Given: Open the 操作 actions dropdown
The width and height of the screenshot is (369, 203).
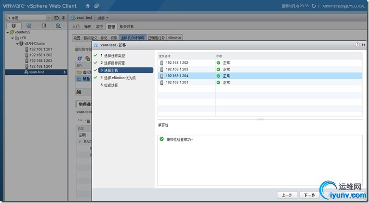Looking at the screenshot, I should [x=103, y=18].
